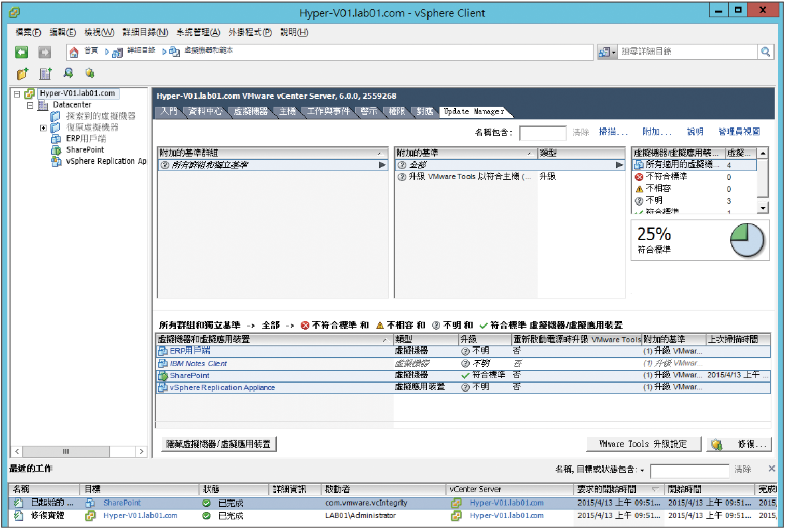Collapse the Hyper-V01.lab01.com tree node
The image size is (786, 530).
(17, 94)
